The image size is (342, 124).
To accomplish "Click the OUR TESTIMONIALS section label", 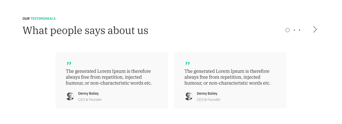I will pyautogui.click(x=39, y=19).
